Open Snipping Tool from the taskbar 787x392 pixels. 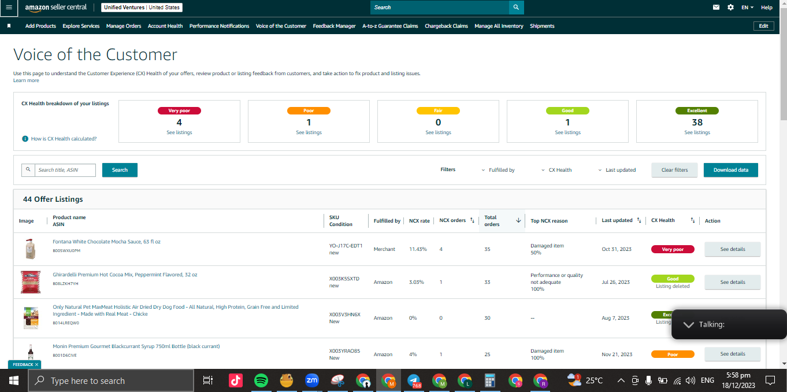point(337,380)
